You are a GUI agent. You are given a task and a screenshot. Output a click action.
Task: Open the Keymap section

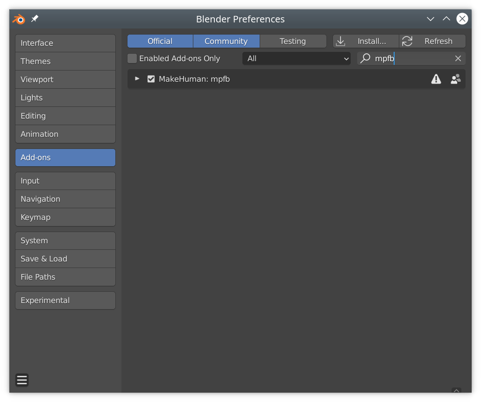pos(65,217)
